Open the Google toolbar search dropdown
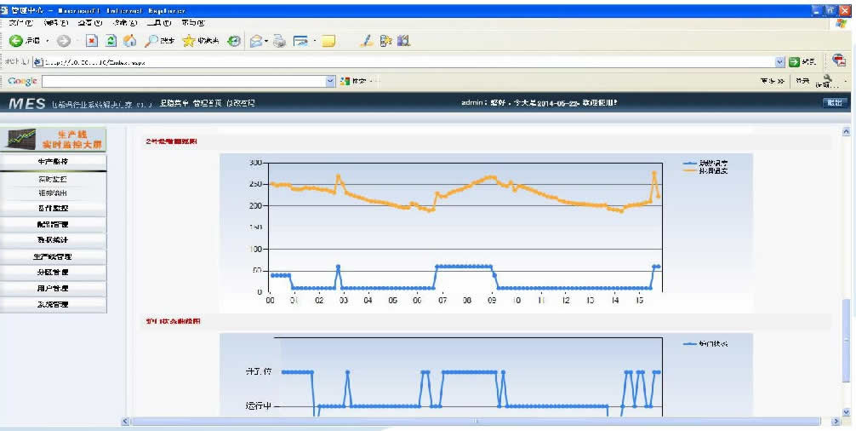 point(331,81)
